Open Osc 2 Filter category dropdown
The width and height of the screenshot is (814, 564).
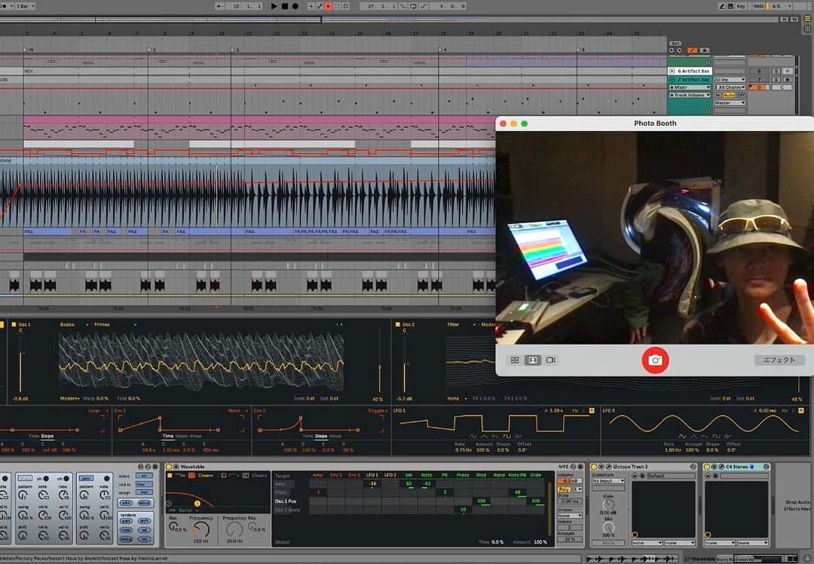[461, 324]
